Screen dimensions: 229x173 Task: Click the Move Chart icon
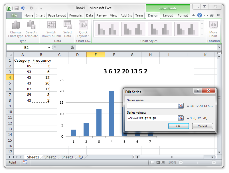pyautogui.click(x=213, y=29)
